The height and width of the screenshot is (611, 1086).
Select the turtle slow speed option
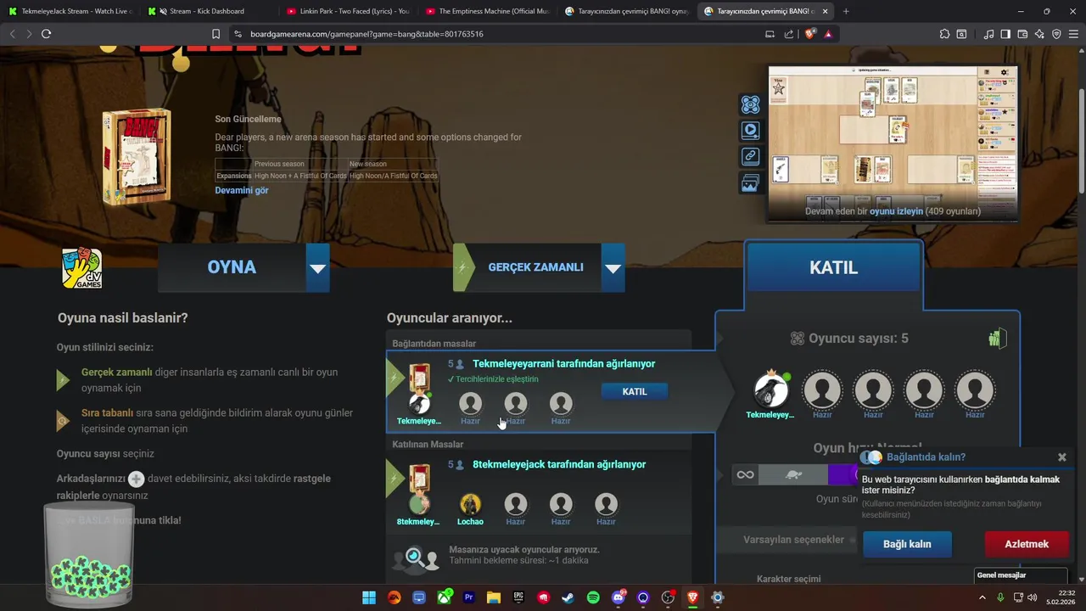(794, 474)
